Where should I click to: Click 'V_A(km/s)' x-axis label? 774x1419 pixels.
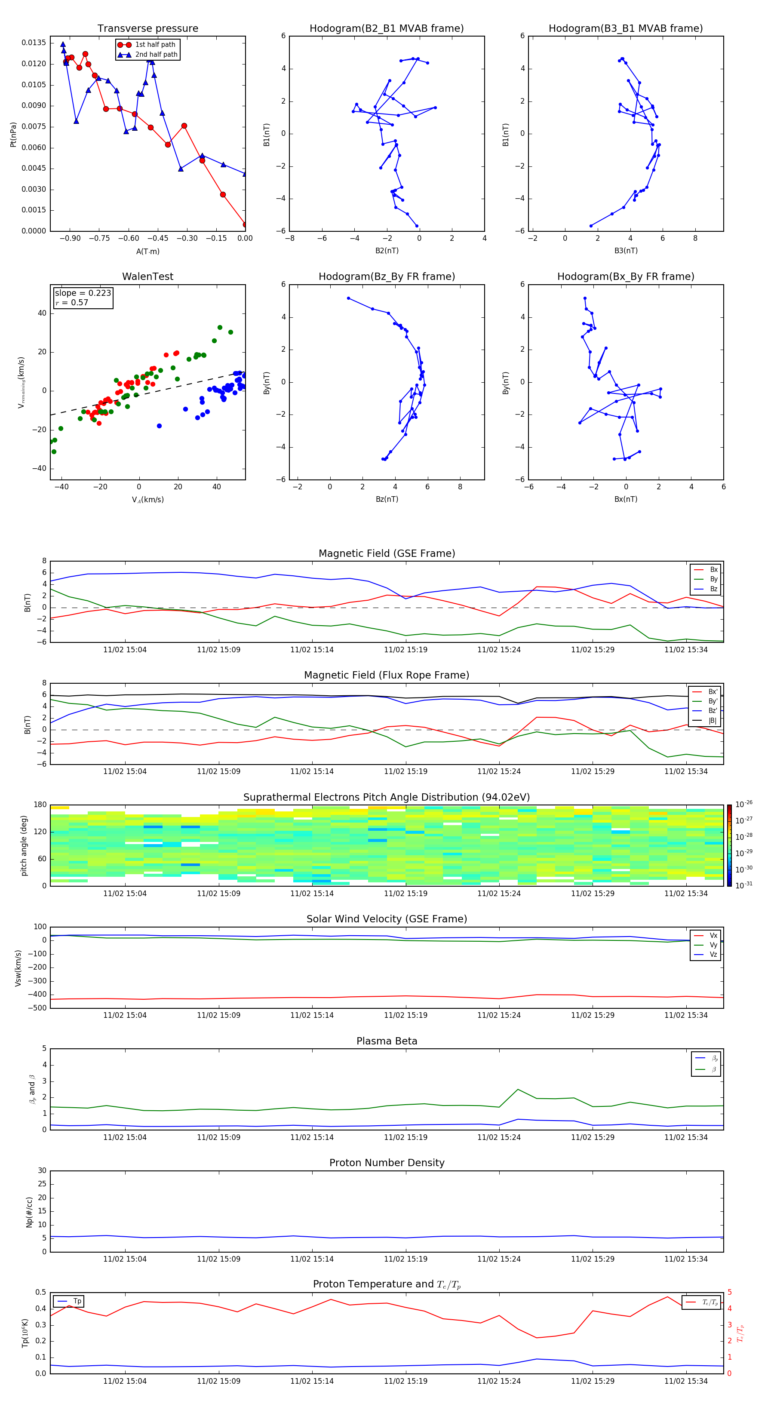tap(147, 500)
